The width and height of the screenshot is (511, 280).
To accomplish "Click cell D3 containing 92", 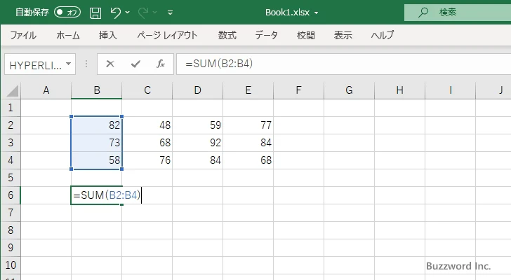I will pyautogui.click(x=198, y=143).
